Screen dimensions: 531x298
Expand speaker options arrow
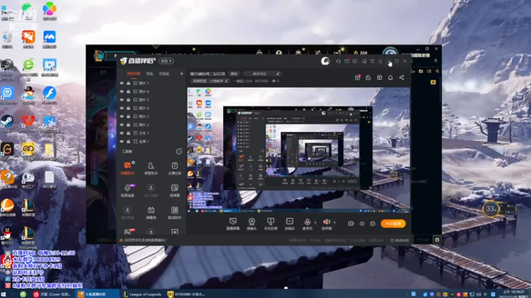(335, 223)
